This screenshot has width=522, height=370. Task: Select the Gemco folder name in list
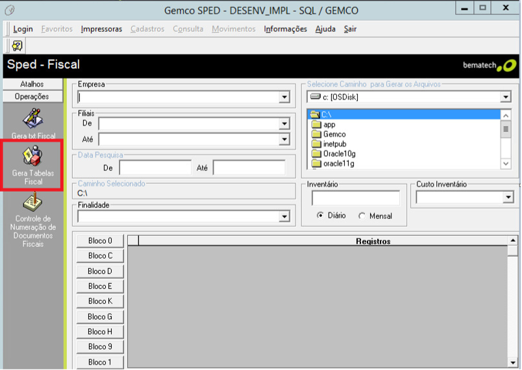pyautogui.click(x=334, y=134)
